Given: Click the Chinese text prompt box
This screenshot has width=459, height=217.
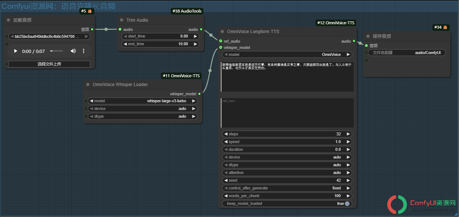Looking at the screenshot, I should 287,77.
